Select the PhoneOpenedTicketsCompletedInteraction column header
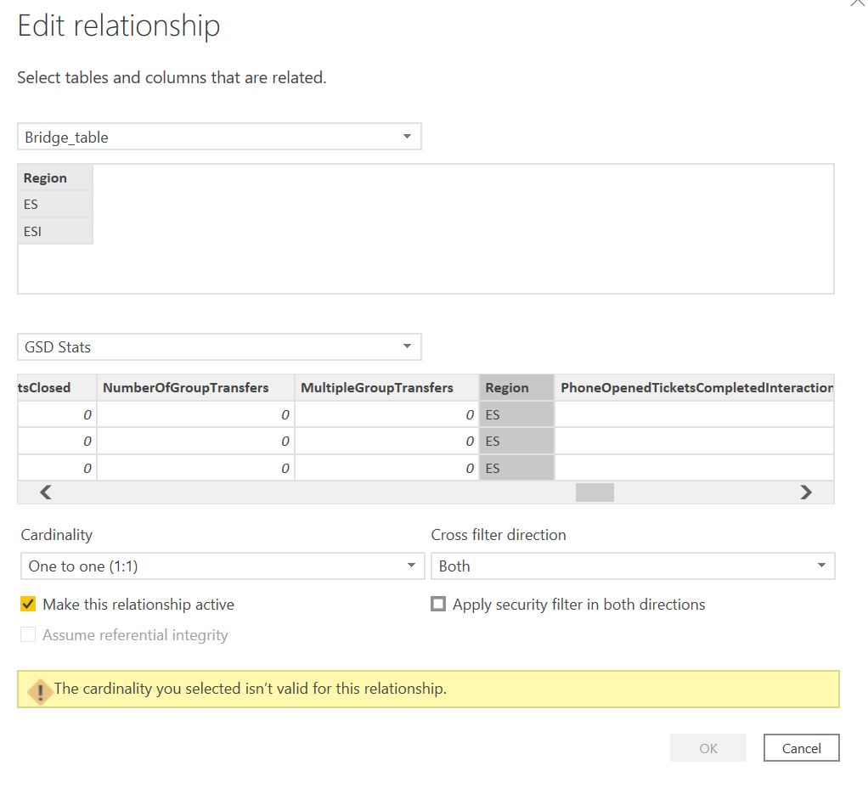Screen dimensions: 868x788 coord(694,387)
